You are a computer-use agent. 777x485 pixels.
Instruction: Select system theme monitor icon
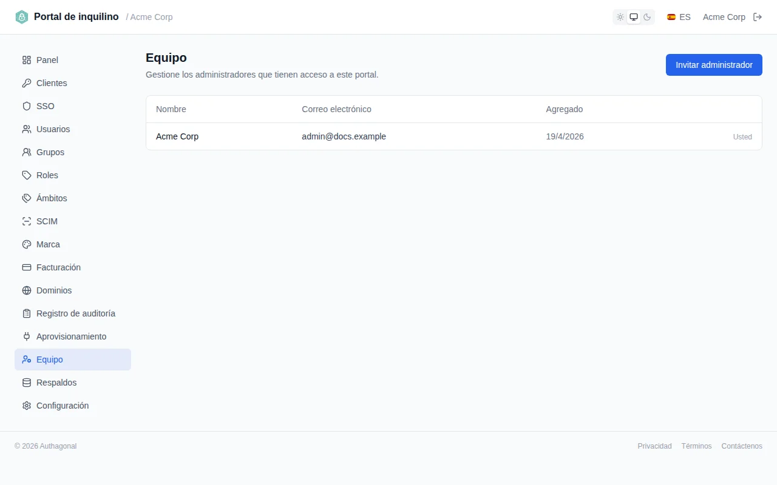point(634,17)
